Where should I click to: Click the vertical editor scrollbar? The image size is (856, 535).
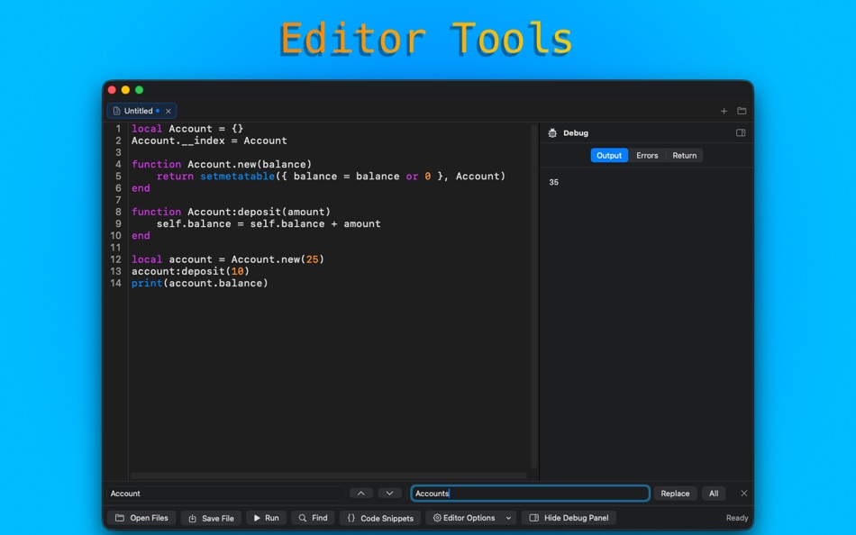point(534,297)
